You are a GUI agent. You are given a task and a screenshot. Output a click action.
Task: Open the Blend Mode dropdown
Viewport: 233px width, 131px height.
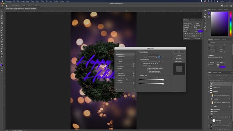pyautogui.click(x=153, y=55)
